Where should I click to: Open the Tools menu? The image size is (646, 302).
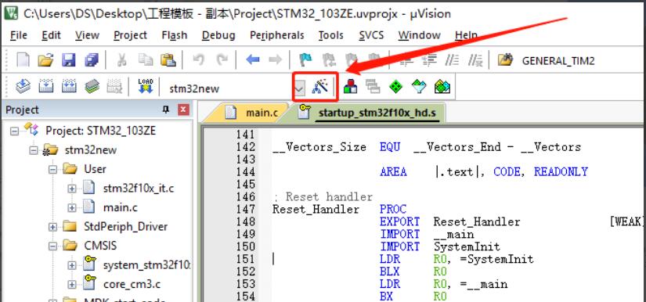[x=330, y=35]
